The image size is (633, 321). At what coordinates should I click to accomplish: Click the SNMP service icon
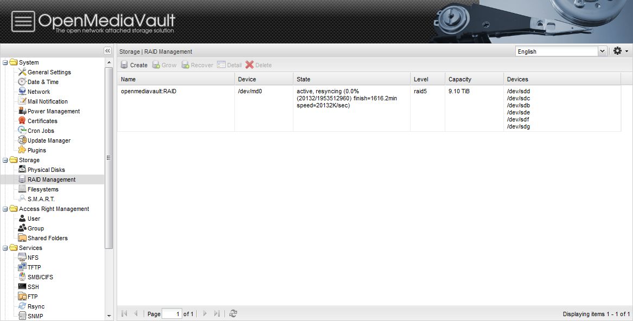click(22, 316)
